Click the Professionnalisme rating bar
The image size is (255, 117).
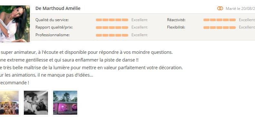click(x=112, y=35)
